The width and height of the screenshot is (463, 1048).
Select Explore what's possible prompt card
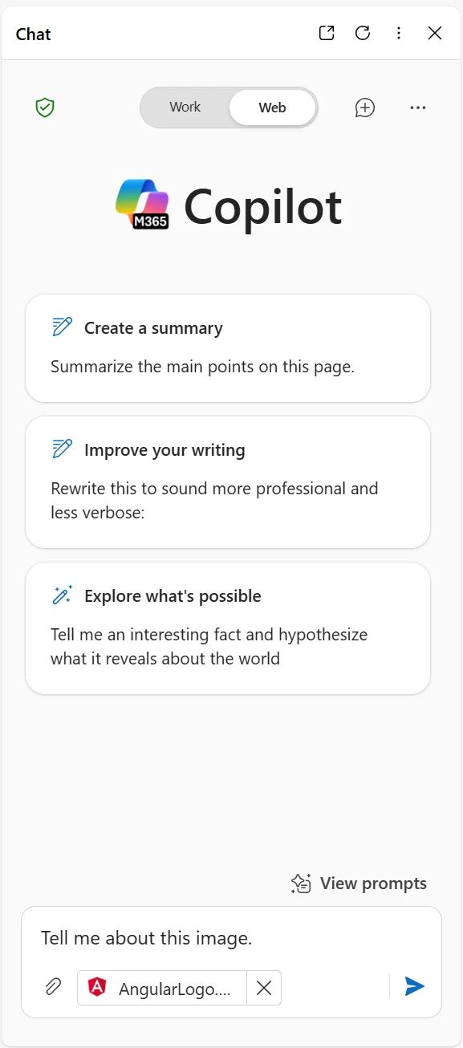(228, 628)
